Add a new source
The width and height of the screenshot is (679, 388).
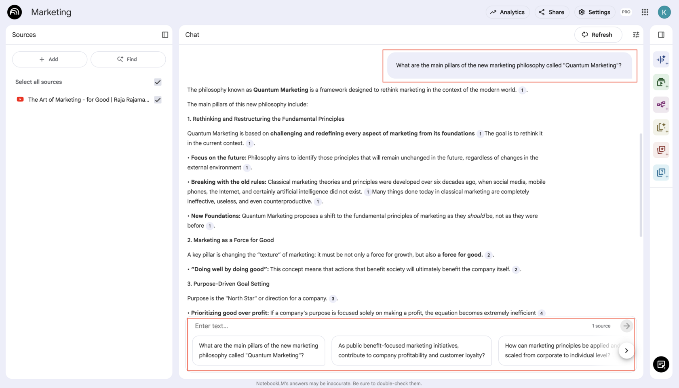coord(50,59)
